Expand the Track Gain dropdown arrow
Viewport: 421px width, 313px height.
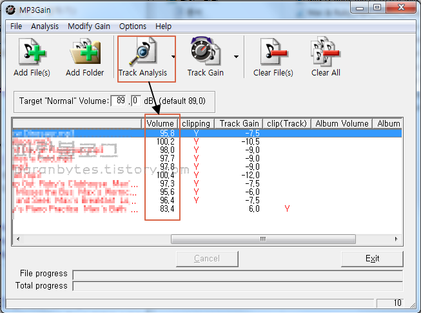tap(236, 57)
